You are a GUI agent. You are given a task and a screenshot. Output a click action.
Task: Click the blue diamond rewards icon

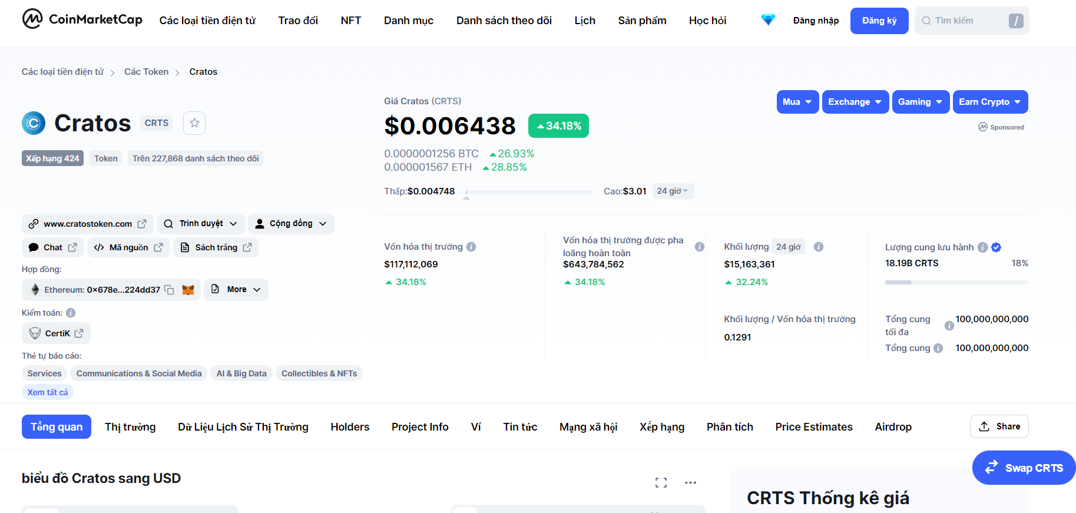pos(768,20)
